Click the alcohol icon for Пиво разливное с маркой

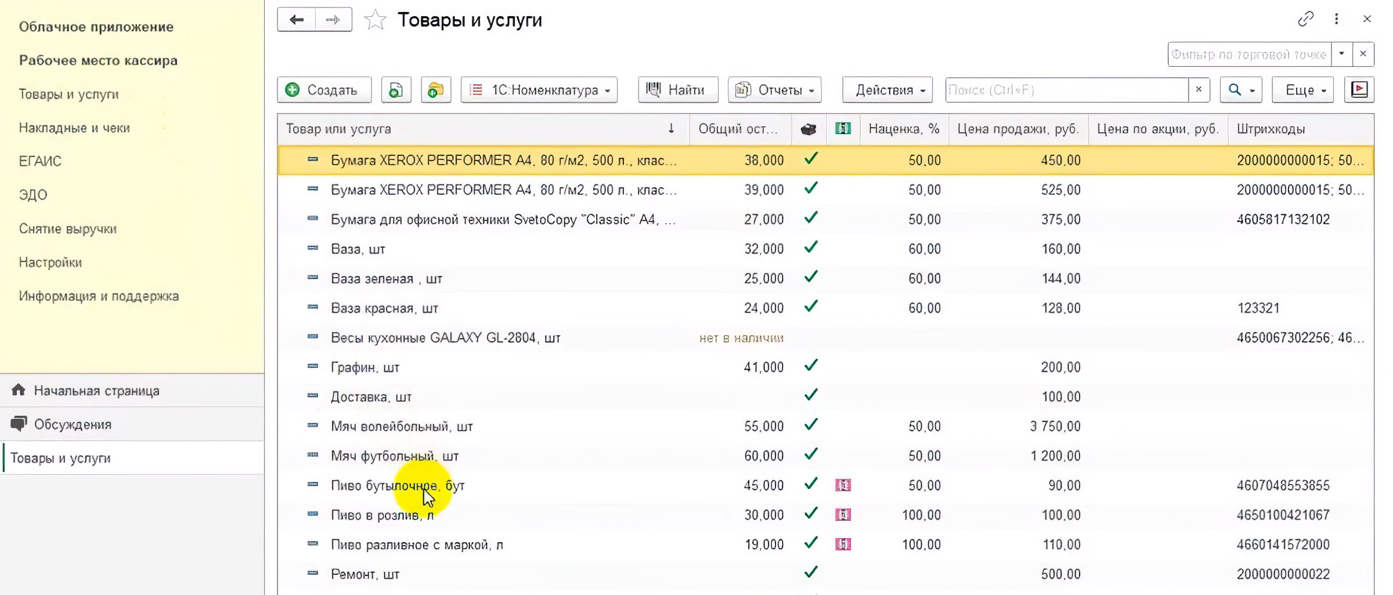pyautogui.click(x=843, y=544)
